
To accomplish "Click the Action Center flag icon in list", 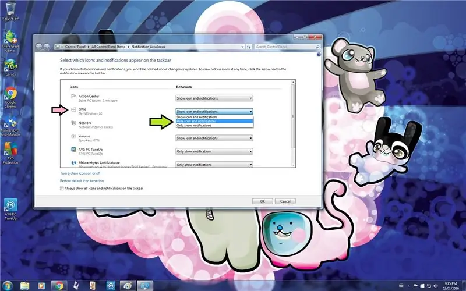I will [x=73, y=97].
